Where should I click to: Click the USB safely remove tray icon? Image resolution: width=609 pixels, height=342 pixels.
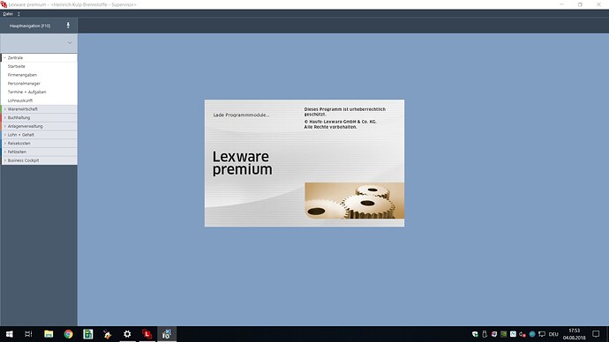485,334
